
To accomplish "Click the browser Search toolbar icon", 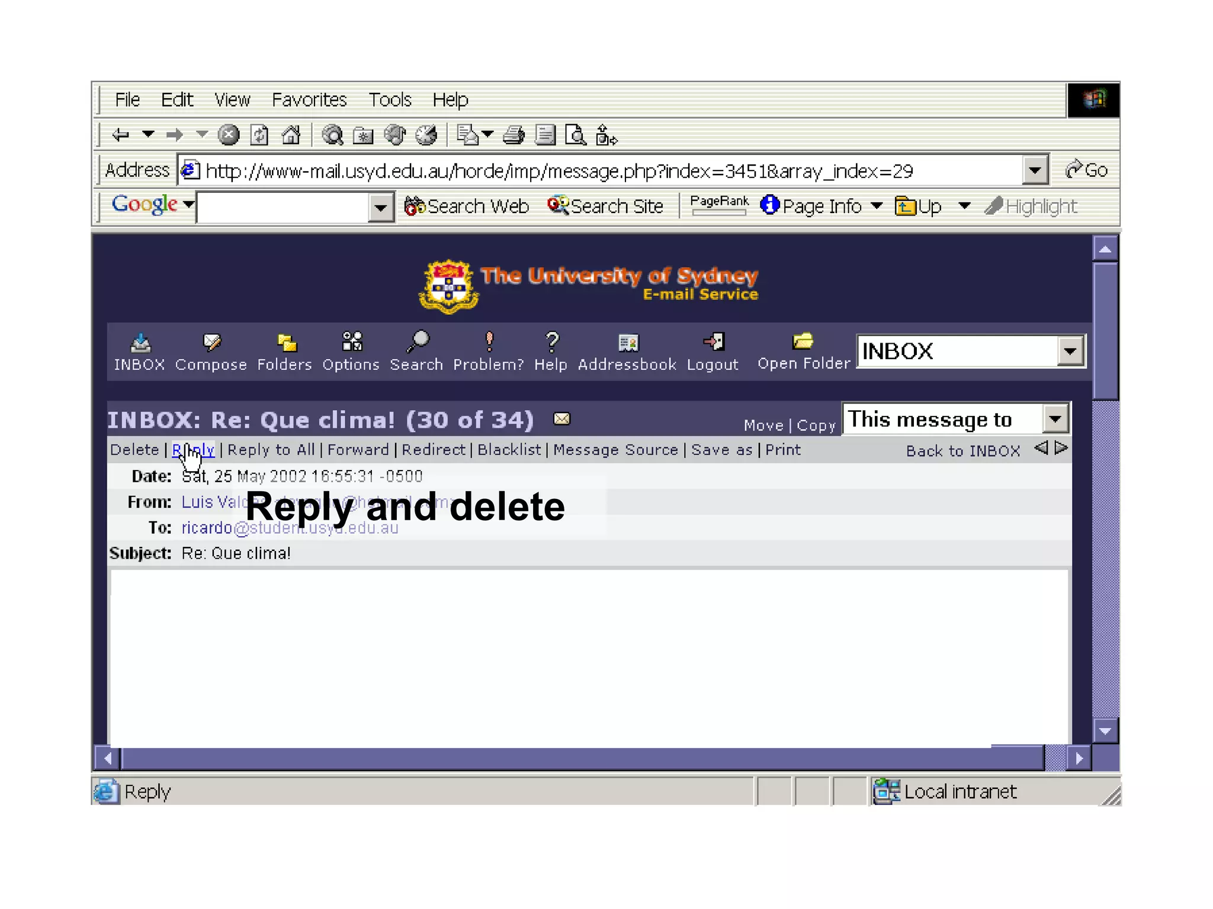I will click(333, 136).
